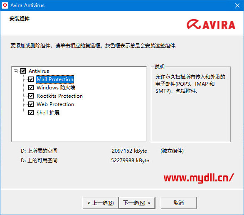Click the 52279988 kByte available space value
244x215 pixels.
click(130, 161)
